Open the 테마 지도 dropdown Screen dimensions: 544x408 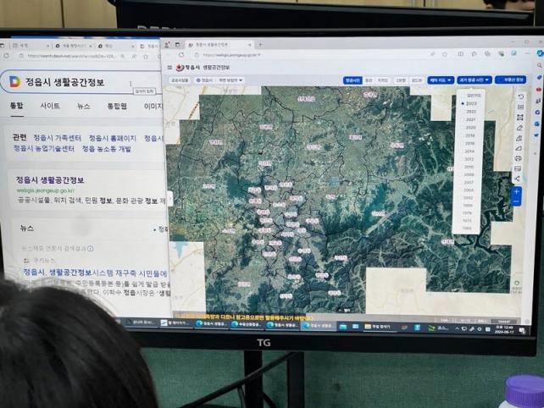coord(440,80)
